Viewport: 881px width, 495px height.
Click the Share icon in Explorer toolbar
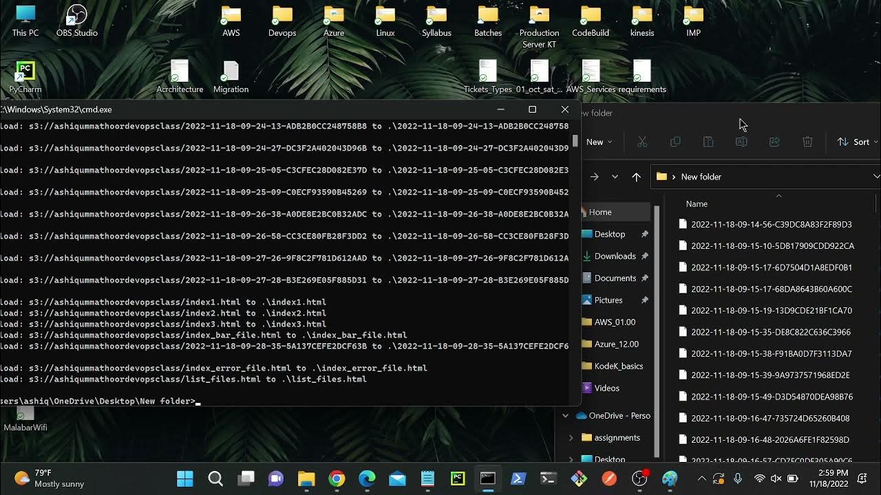[774, 142]
